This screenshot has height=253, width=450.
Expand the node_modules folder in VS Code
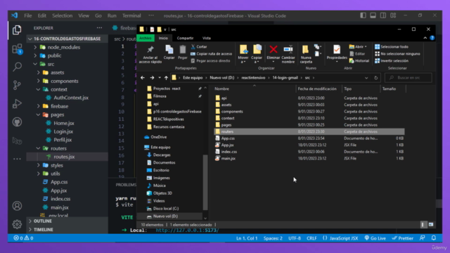[x=35, y=47]
